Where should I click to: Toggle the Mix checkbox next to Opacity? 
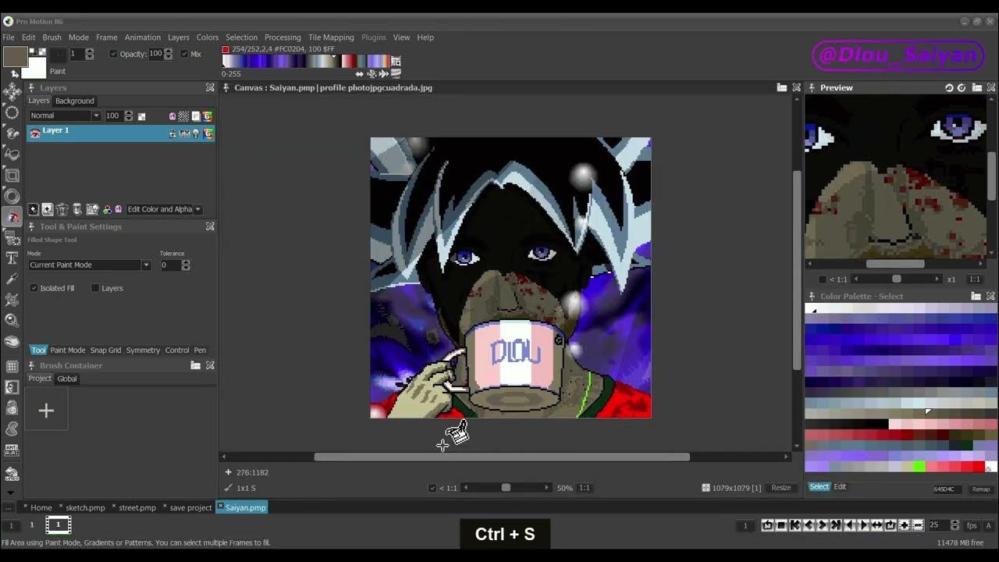(184, 54)
